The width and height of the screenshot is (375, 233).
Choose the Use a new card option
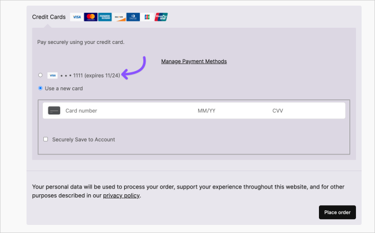coord(40,88)
